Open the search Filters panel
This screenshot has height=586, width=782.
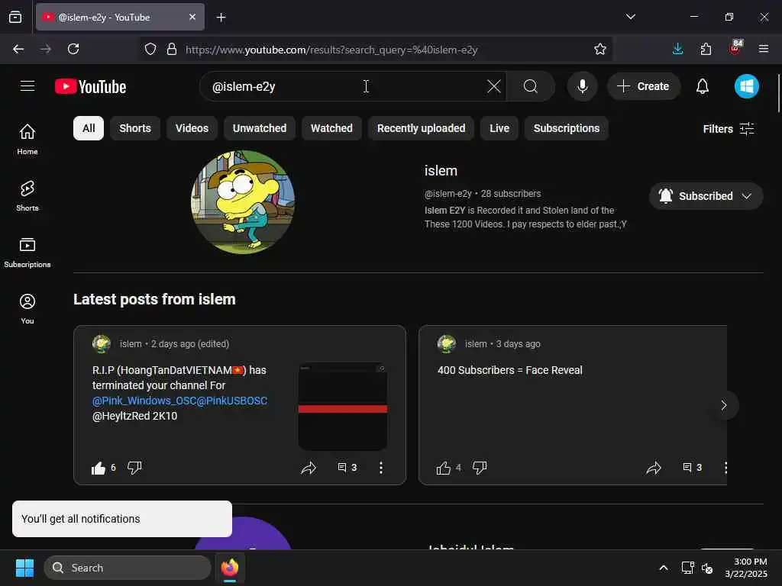[728, 128]
